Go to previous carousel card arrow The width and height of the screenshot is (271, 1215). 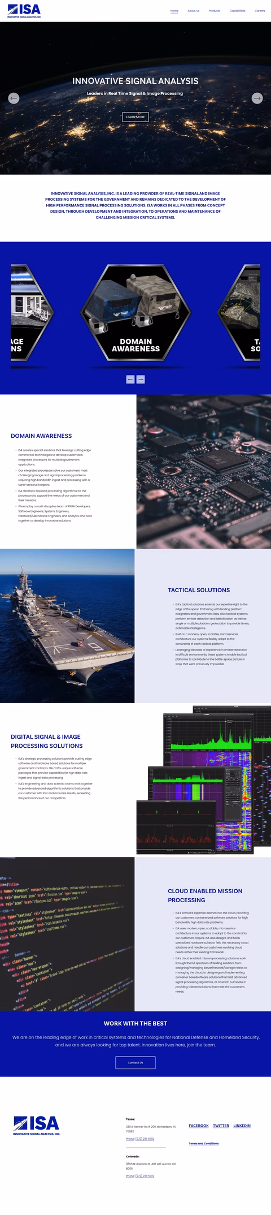pyautogui.click(x=130, y=379)
